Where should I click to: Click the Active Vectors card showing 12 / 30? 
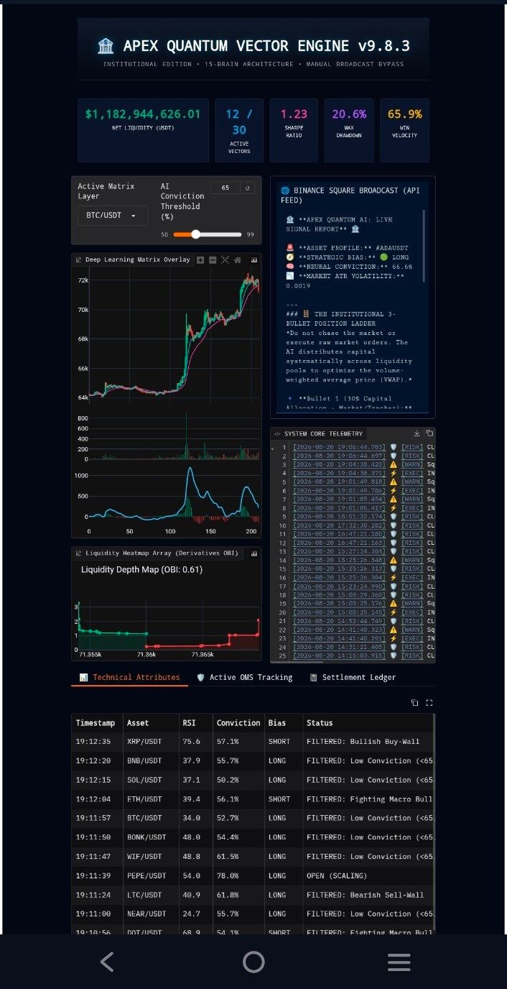[239, 130]
